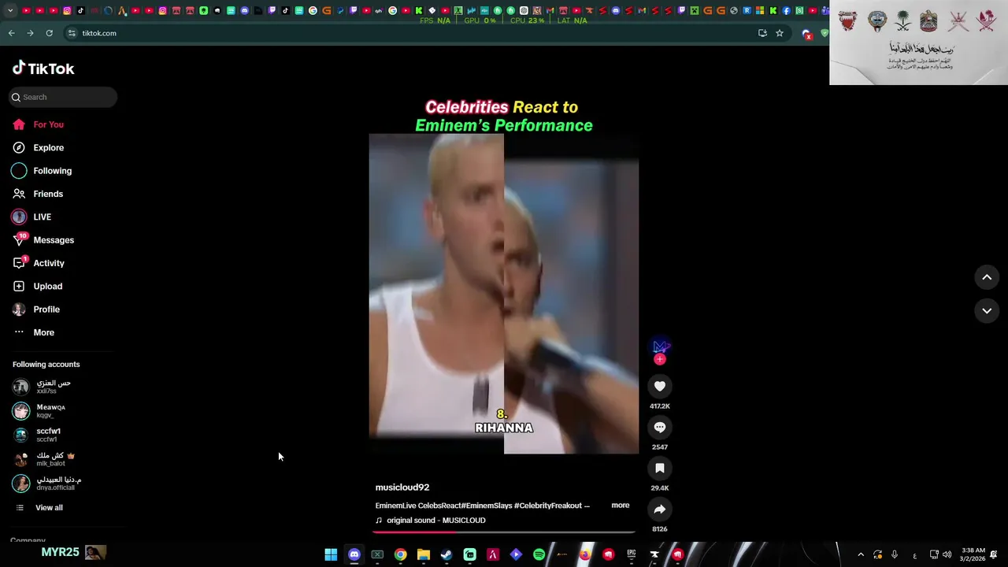1008x567 pixels.
Task: Open the clock and calendar flyout
Action: (973, 554)
